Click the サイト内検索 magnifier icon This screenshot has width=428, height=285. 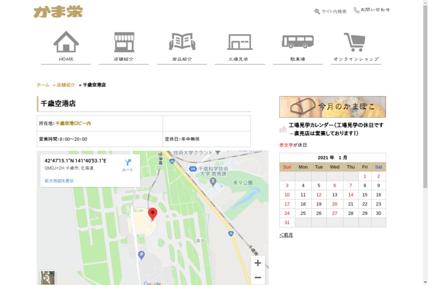click(x=317, y=11)
